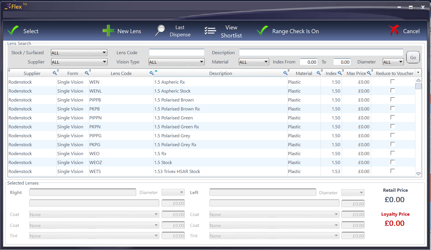
Task: Click the Index To input field
Action: click(342, 62)
